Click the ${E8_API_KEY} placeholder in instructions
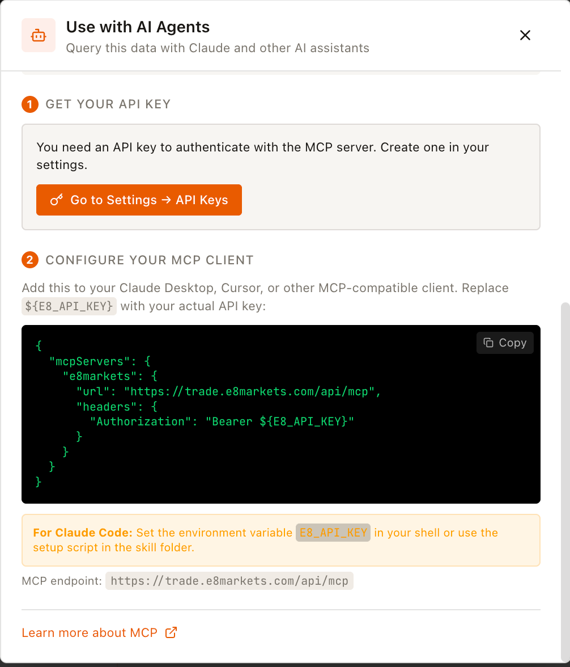The width and height of the screenshot is (570, 667). tap(69, 306)
